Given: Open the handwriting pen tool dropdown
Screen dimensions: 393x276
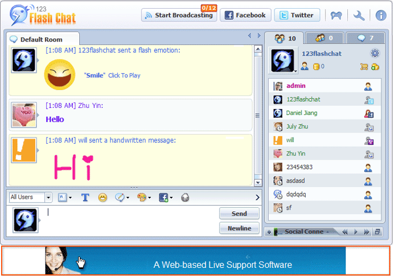Looking at the screenshot, I should tap(123, 197).
